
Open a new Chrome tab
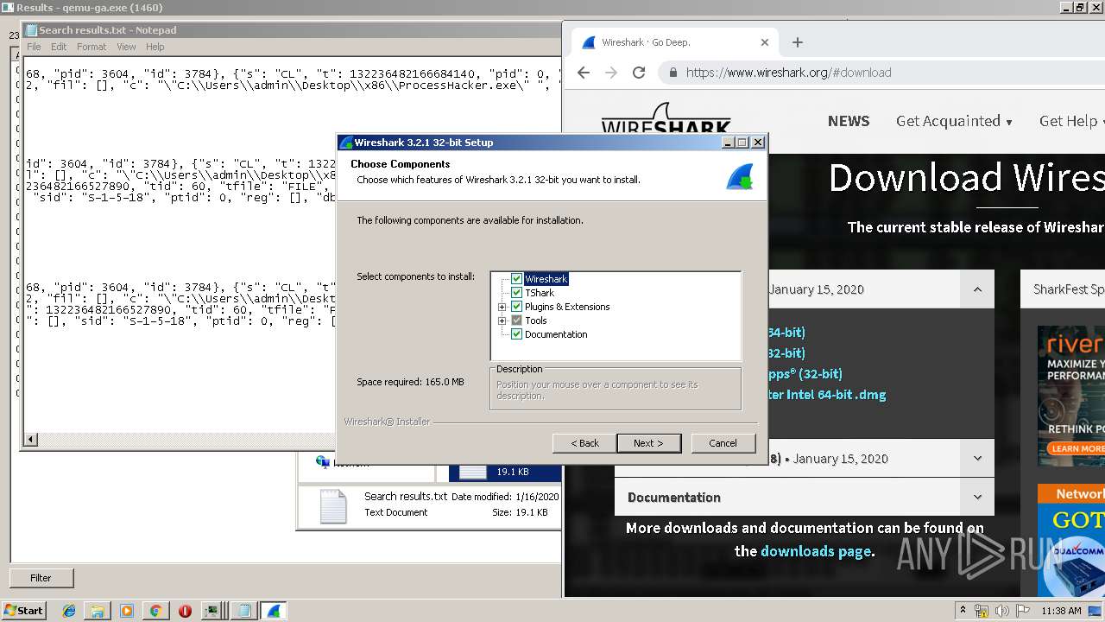pyautogui.click(x=798, y=42)
